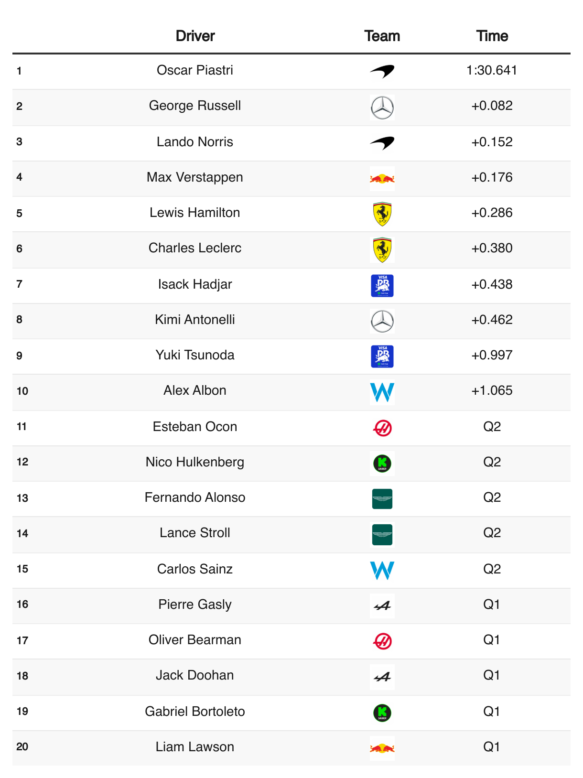Click position number 15 for Carlos Sainz
The height and width of the screenshot is (778, 583).
coord(22,569)
